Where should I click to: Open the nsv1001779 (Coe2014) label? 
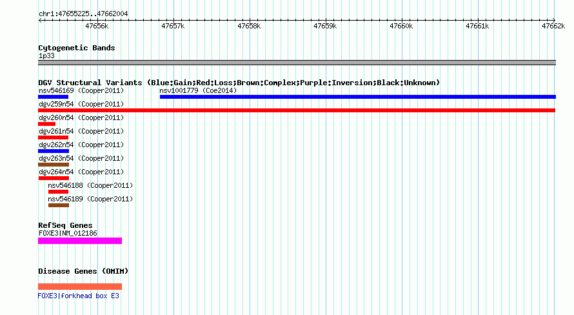(198, 90)
